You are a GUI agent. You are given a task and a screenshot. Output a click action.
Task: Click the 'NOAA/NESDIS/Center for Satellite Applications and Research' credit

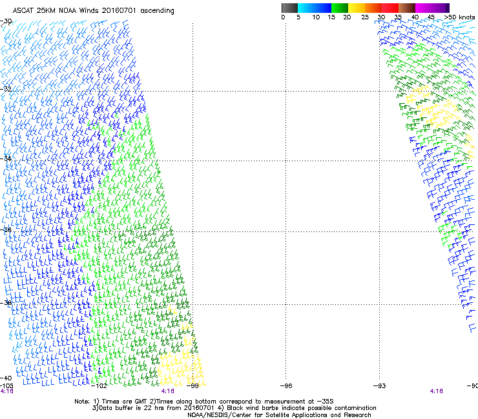[279, 415]
